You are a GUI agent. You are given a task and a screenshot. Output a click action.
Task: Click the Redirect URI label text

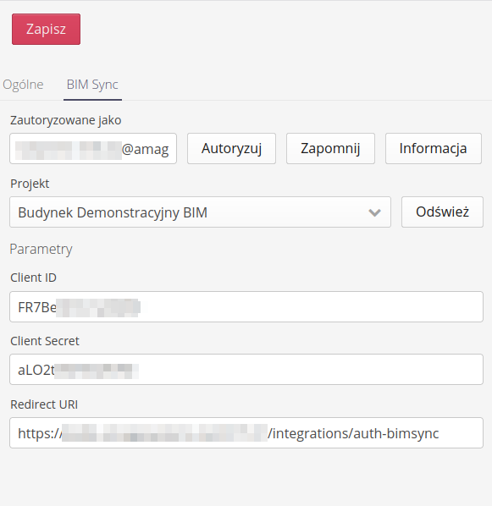click(44, 404)
